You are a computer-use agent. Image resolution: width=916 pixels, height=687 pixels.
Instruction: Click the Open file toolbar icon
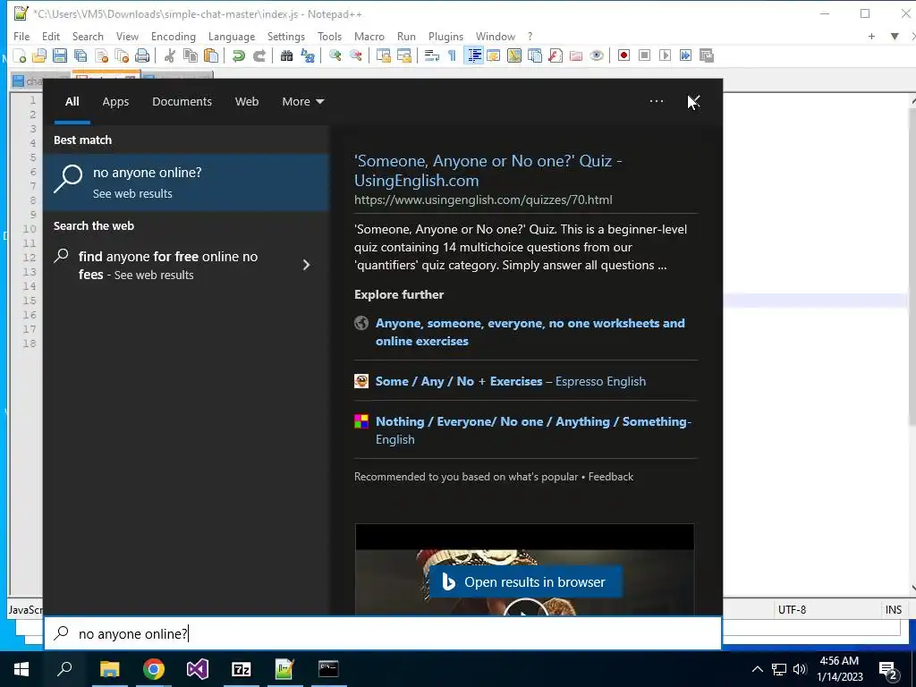click(x=39, y=55)
